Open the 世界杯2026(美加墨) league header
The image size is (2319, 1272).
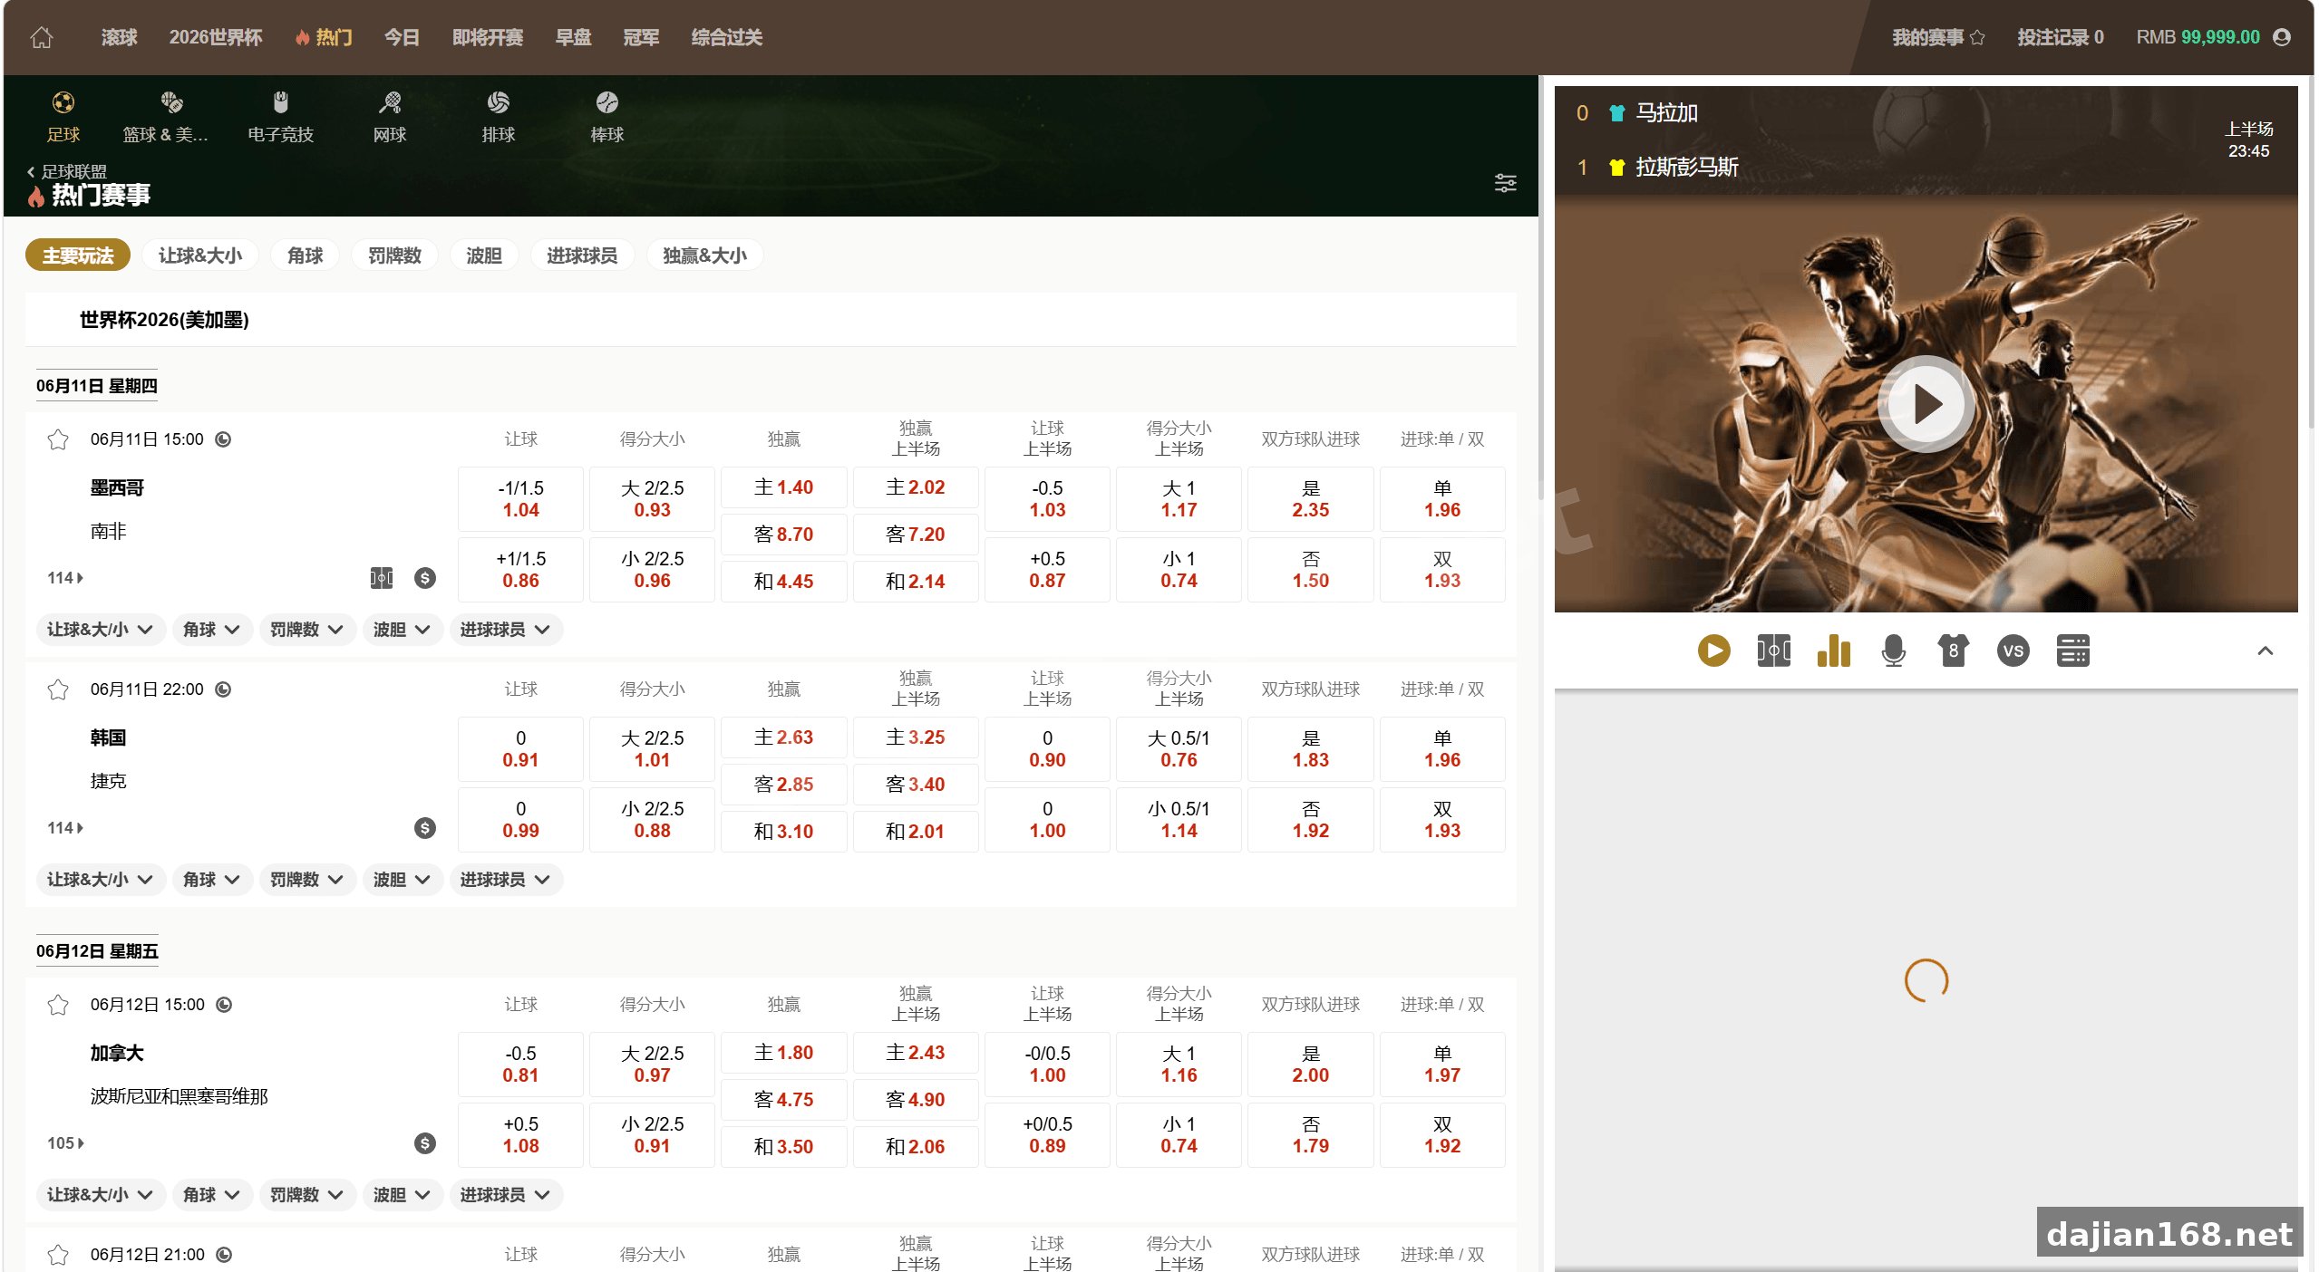click(771, 320)
